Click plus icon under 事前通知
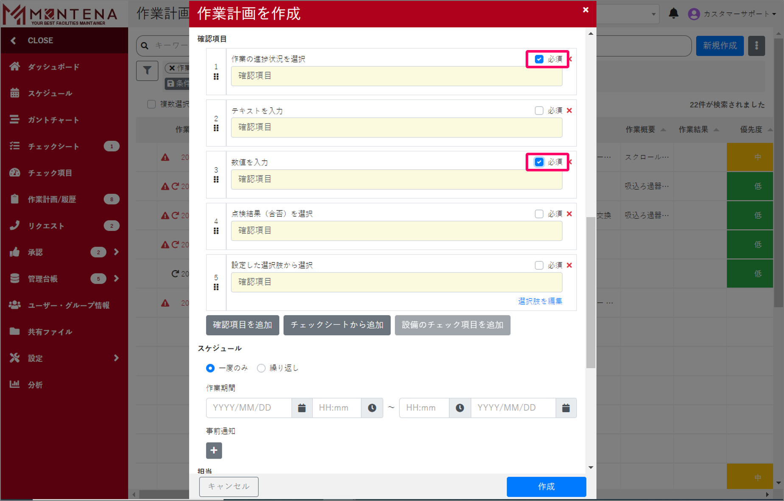 click(x=214, y=450)
